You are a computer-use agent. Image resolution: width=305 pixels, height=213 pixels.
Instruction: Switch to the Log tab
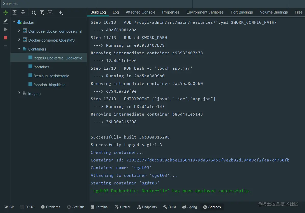116,12
